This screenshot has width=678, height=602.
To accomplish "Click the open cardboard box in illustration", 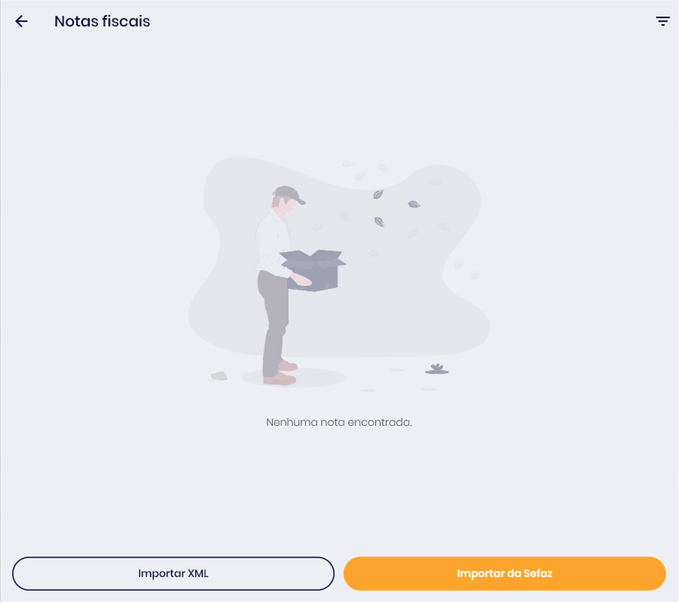I will 313,270.
